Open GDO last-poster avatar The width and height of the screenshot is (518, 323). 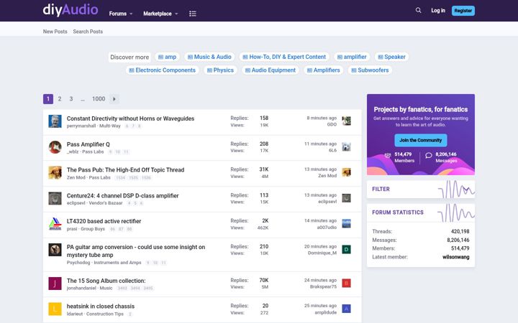coord(346,121)
